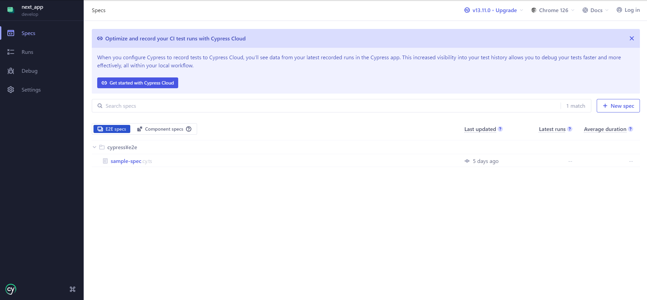Switch to E2E specs tab
This screenshot has height=300, width=647.
pyautogui.click(x=112, y=129)
